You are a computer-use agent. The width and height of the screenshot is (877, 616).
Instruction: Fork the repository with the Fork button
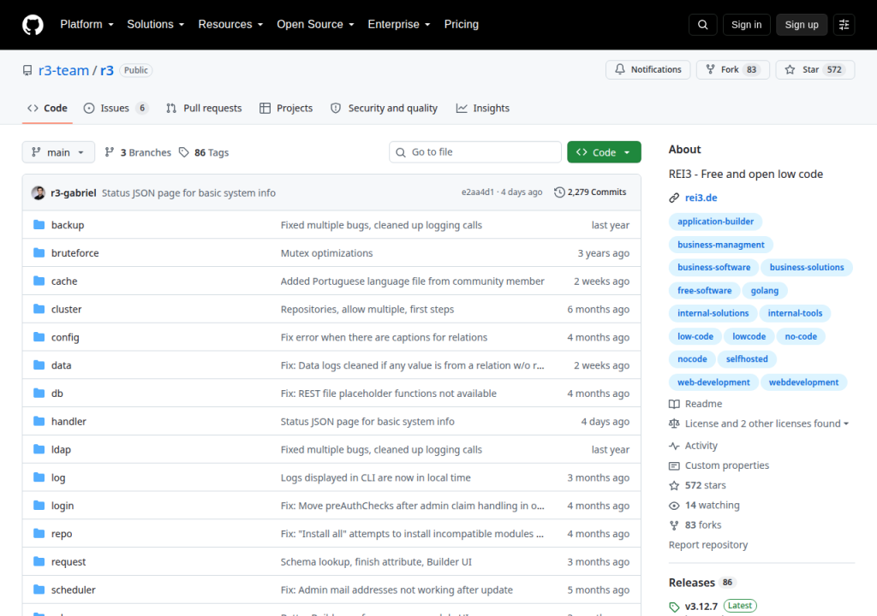pos(733,69)
